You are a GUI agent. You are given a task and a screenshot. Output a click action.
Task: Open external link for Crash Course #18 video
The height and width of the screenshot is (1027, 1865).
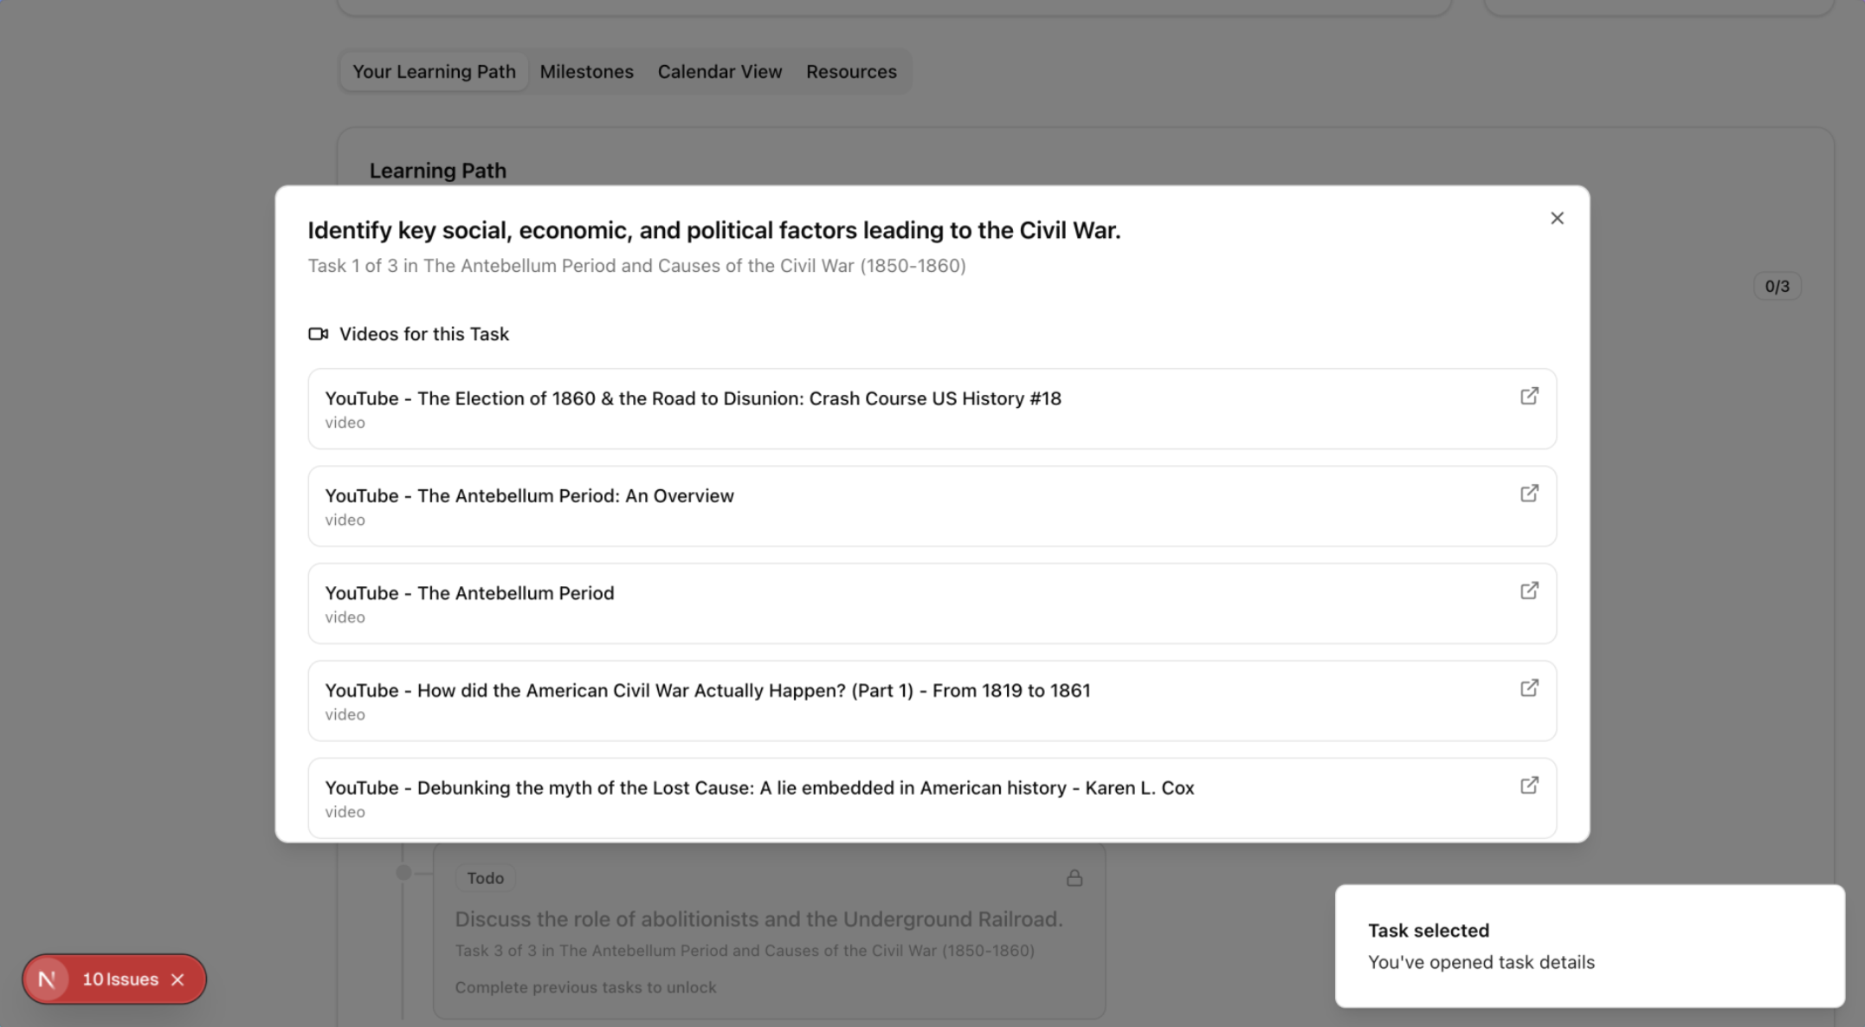[x=1529, y=396]
